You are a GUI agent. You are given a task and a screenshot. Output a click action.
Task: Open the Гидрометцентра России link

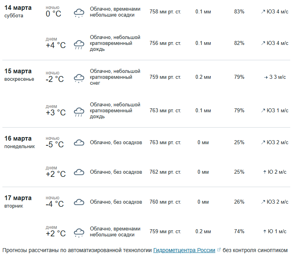coord(184,250)
